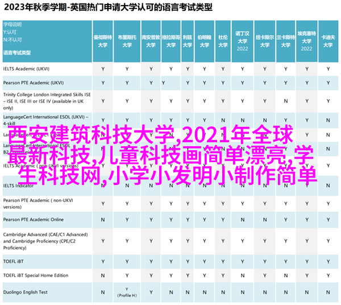Click TOEFL iBT row Y under 埃克塞特大学
This screenshot has width=341, height=305.
coord(307,261)
